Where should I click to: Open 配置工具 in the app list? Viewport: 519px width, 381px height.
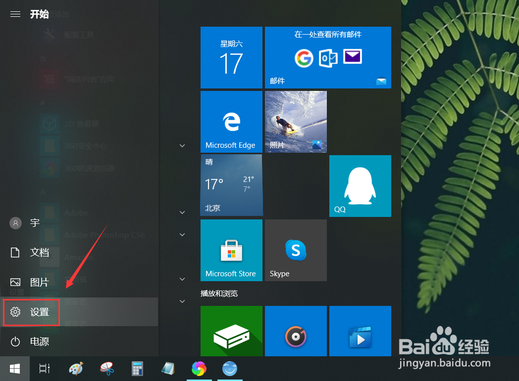79,35
